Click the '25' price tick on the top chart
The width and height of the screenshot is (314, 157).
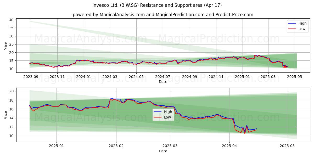(11, 44)
